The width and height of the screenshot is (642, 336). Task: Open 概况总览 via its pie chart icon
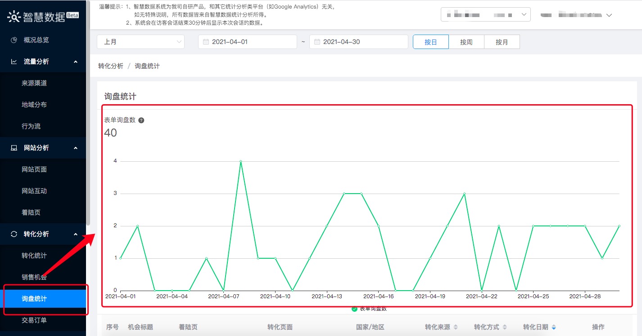point(14,40)
